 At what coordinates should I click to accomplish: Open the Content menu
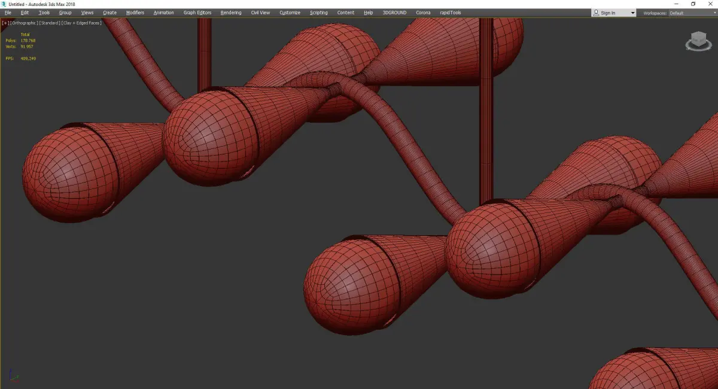point(345,13)
